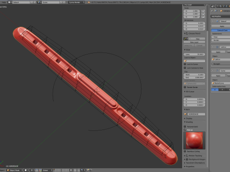Screen dimensions: 230x172
Task: Click the screen layout browse icon
Action: pos(10,2)
